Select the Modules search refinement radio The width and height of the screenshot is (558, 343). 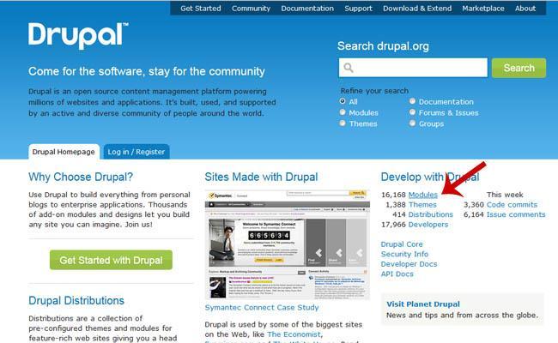click(343, 112)
